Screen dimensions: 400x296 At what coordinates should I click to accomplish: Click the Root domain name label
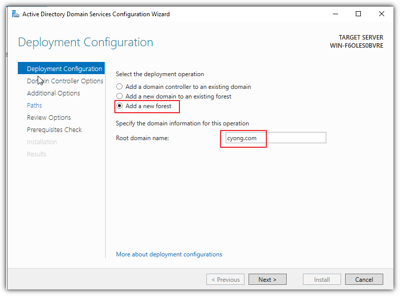point(142,138)
